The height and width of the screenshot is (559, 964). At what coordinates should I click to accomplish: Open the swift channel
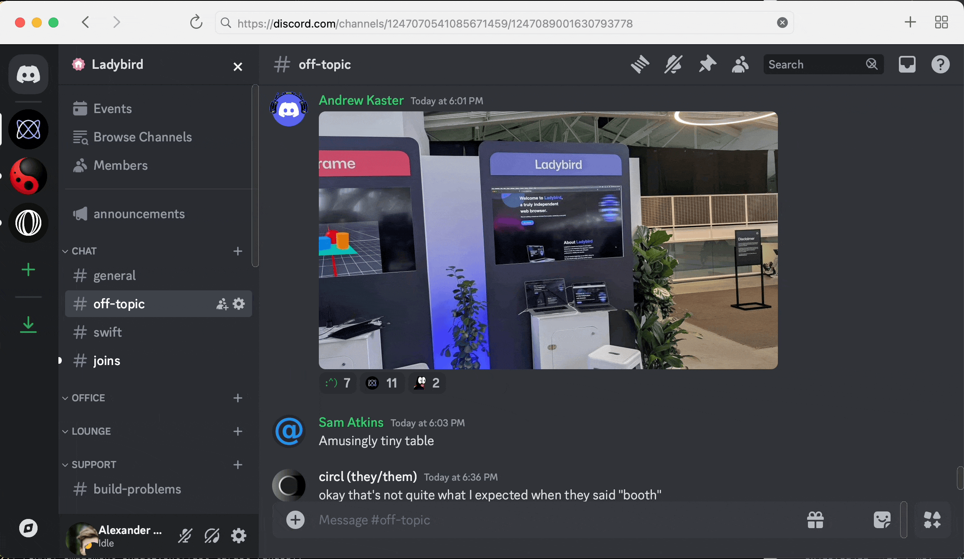(x=107, y=332)
